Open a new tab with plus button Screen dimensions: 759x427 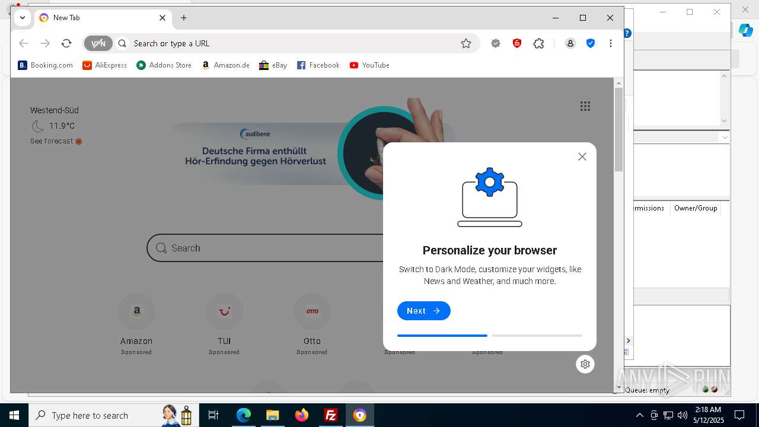184,18
